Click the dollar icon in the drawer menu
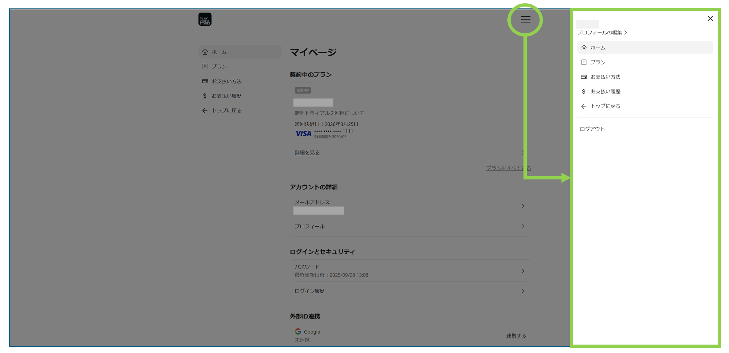The image size is (729, 353). [x=584, y=92]
